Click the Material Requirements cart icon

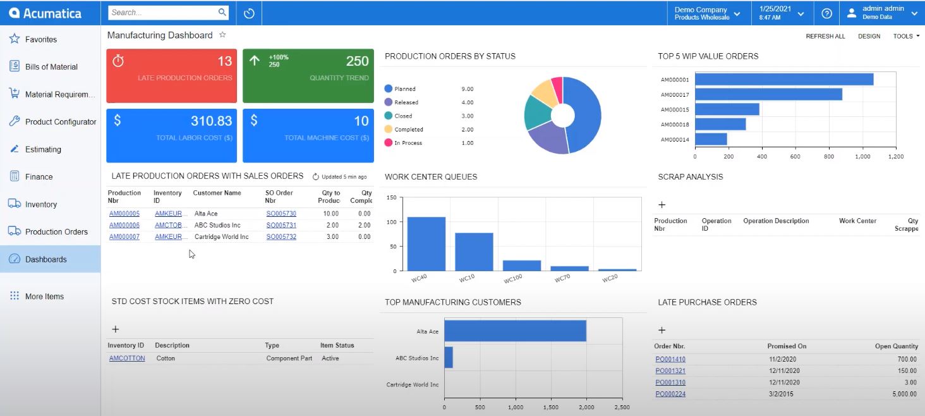[x=15, y=94]
